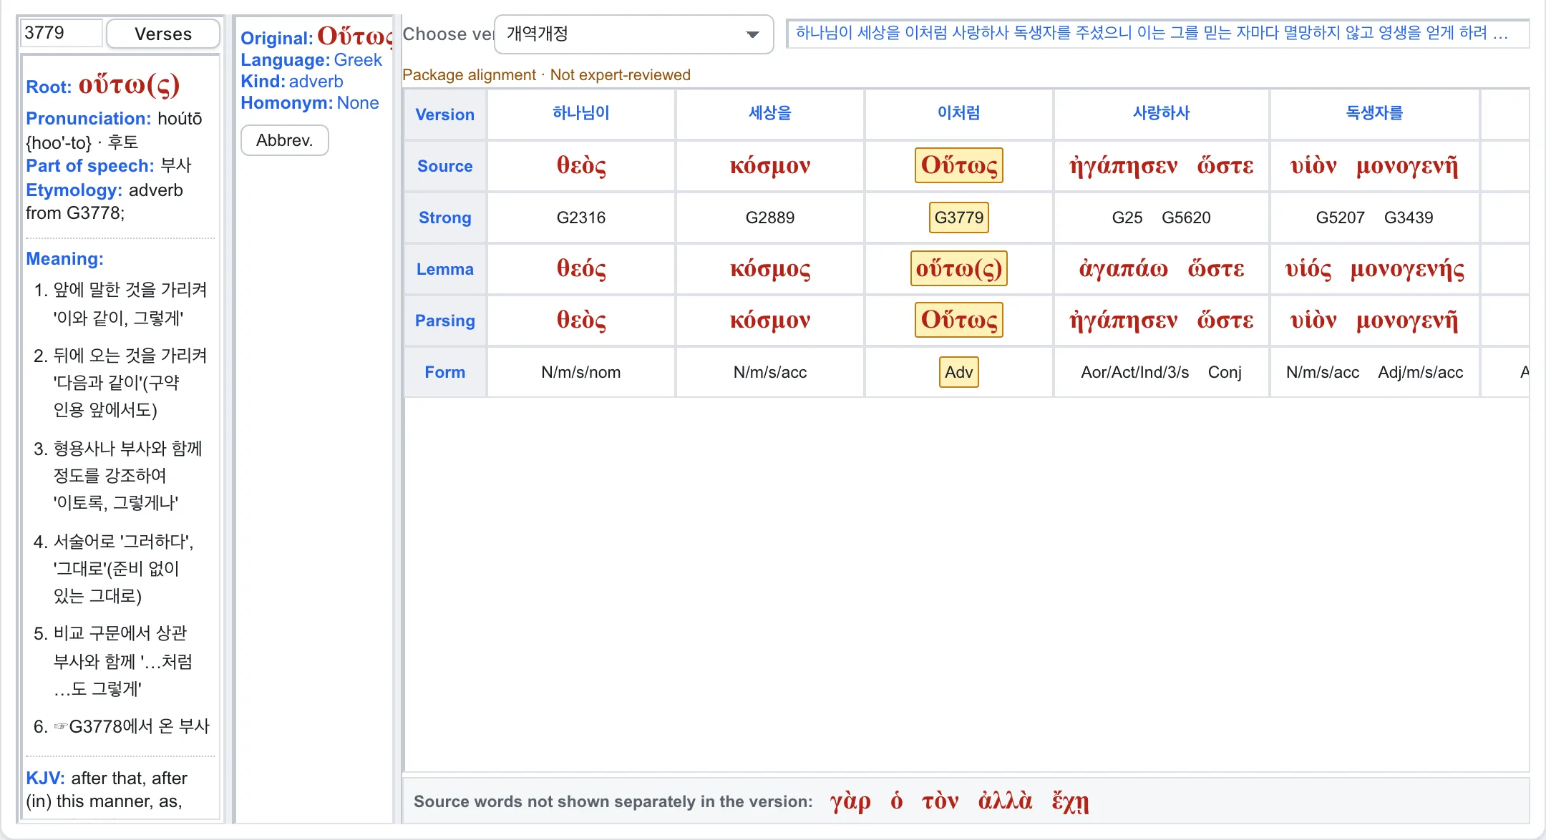
Task: Click the Root word οὕτω(ς) heading
Action: [129, 85]
